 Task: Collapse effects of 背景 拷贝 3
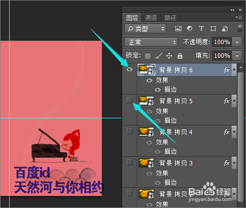[234, 163]
